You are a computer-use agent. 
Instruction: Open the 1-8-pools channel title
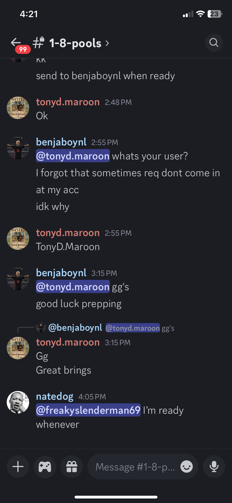pos(75,43)
